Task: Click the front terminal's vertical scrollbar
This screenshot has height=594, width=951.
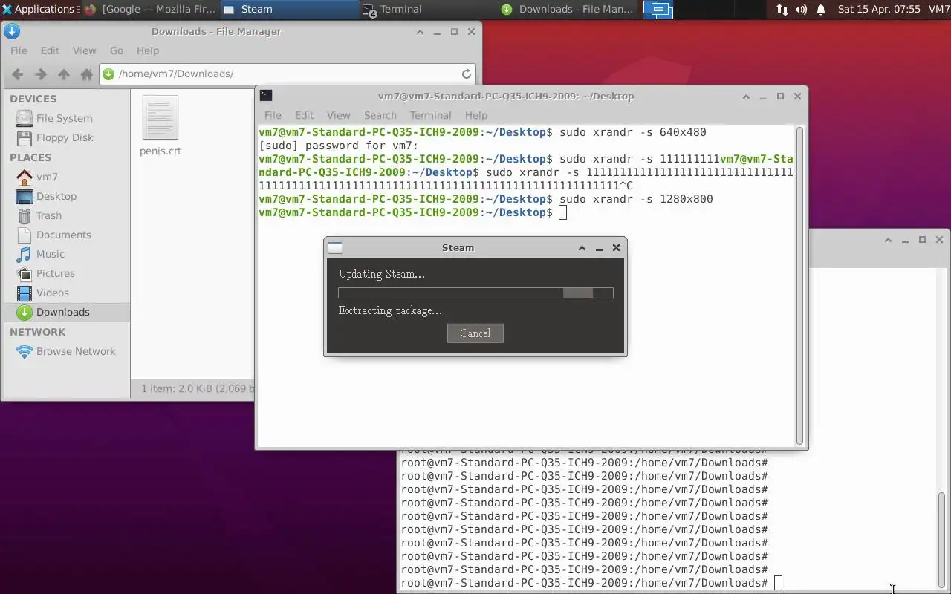Action: tap(800, 286)
